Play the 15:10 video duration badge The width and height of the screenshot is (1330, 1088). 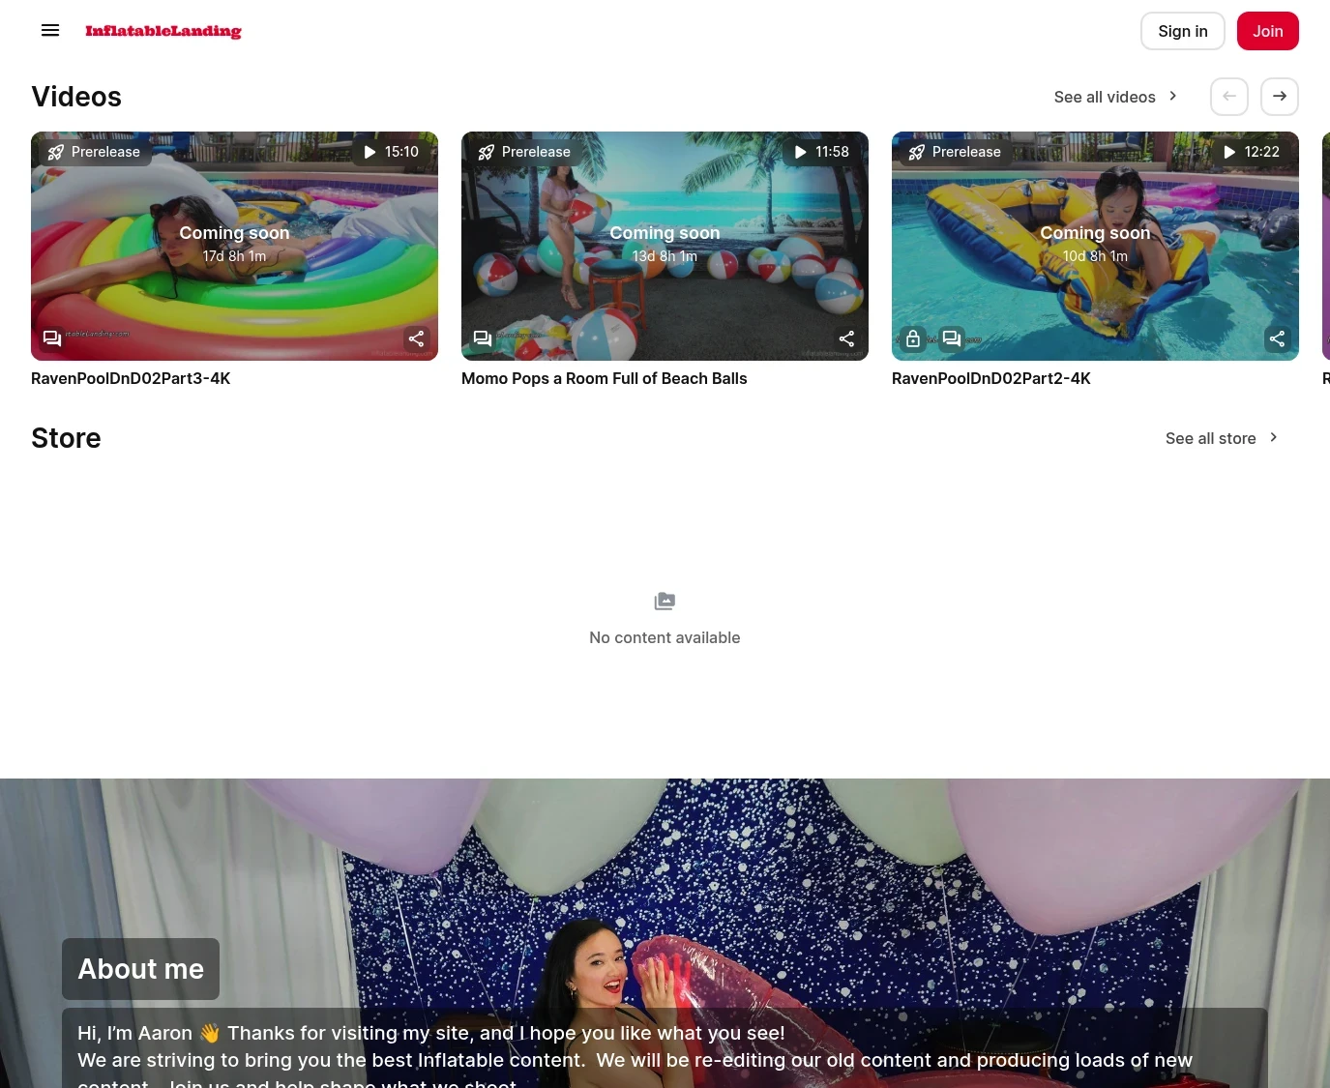392,152
